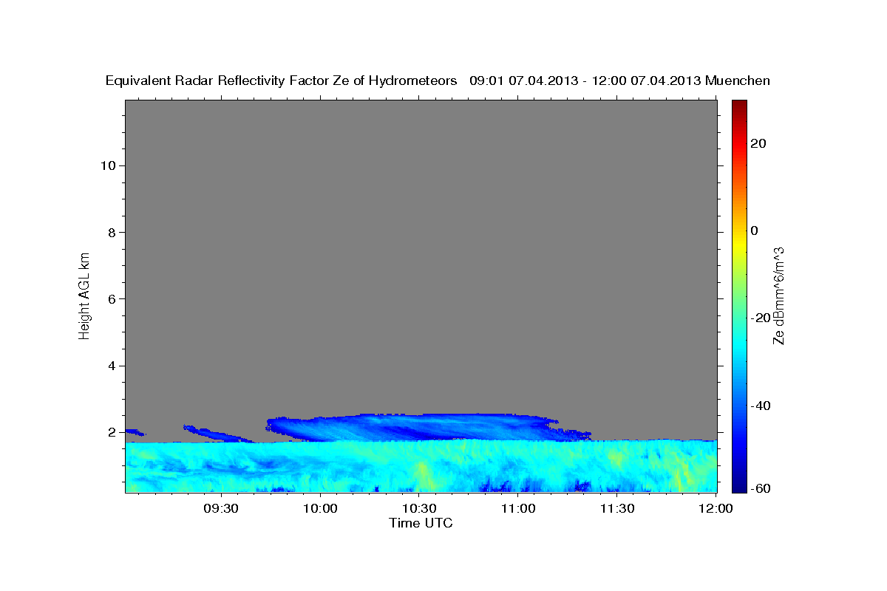This screenshot has height=591, width=887.
Task: Select the 11:30 time tick label
Action: 617,508
